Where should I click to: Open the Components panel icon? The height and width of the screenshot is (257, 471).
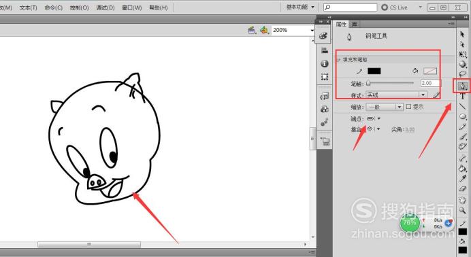coord(325,109)
